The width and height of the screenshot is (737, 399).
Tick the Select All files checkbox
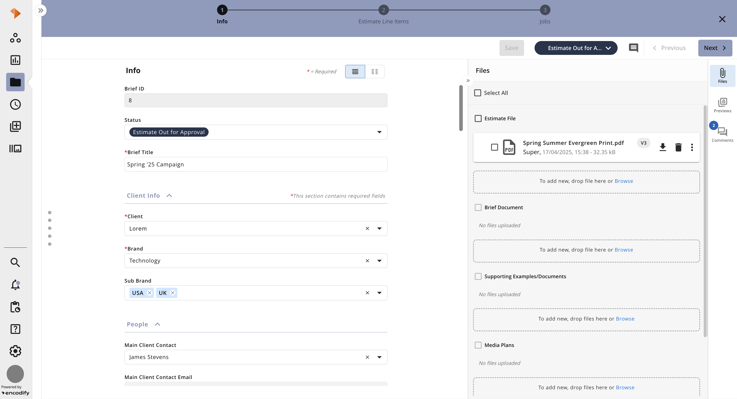click(x=477, y=93)
